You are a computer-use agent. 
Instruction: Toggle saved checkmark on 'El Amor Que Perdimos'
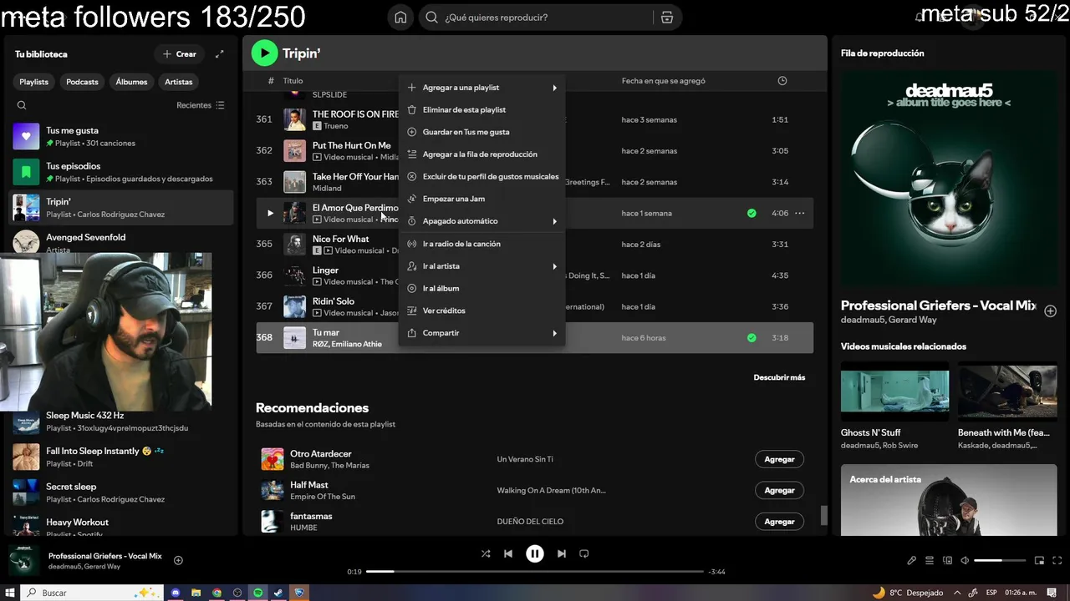(752, 213)
